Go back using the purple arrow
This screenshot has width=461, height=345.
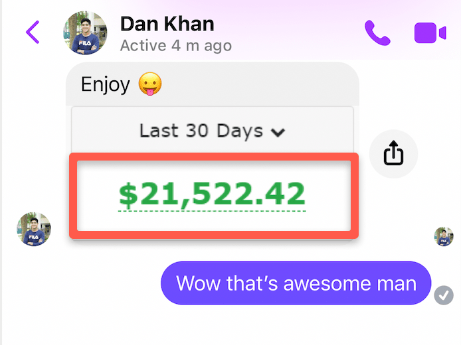pos(33,32)
